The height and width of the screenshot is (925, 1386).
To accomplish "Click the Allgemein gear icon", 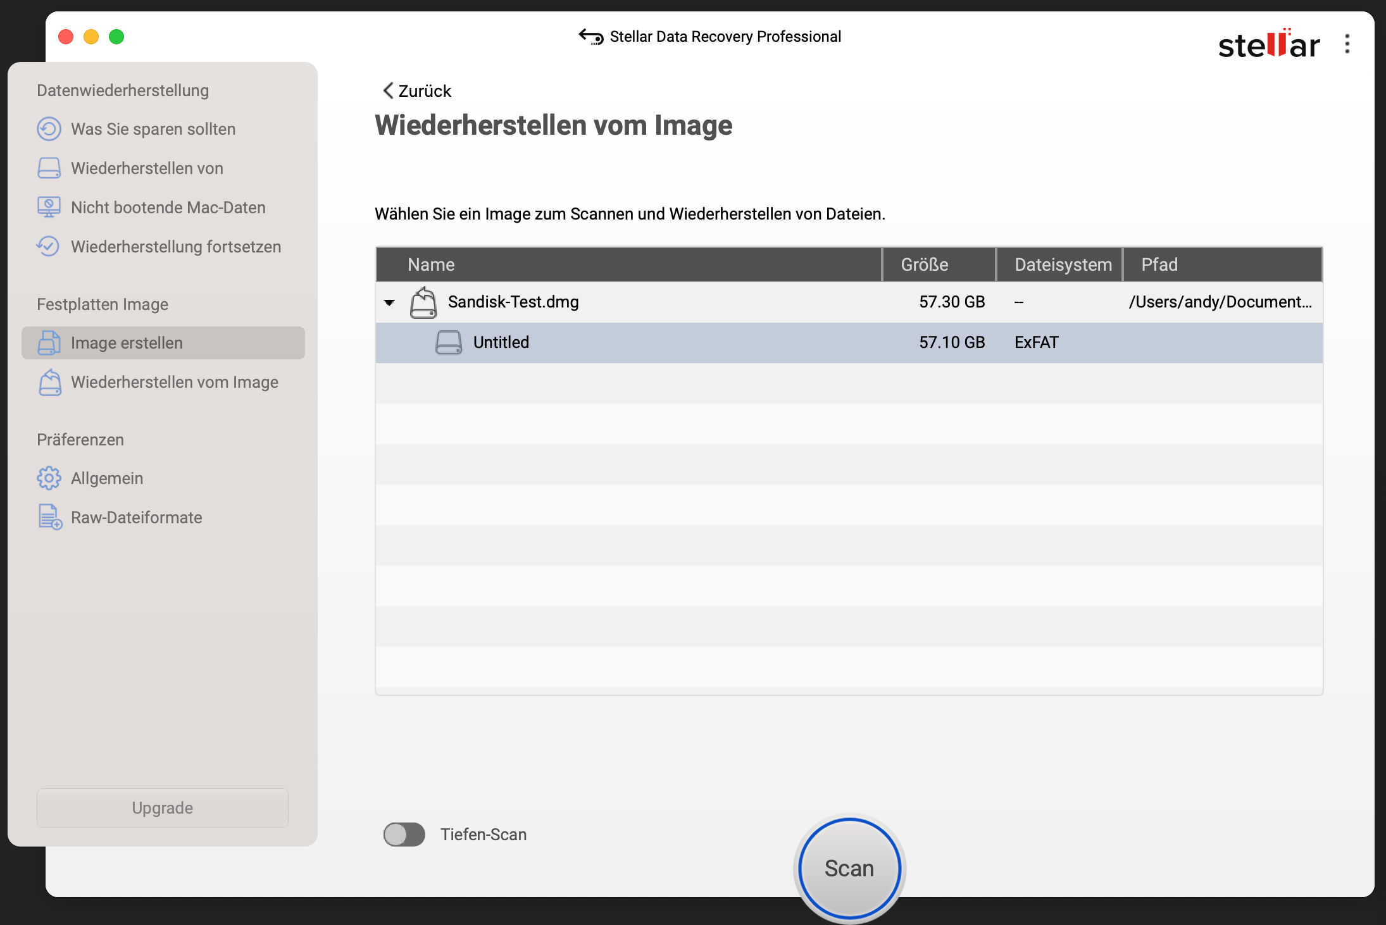I will tap(49, 478).
